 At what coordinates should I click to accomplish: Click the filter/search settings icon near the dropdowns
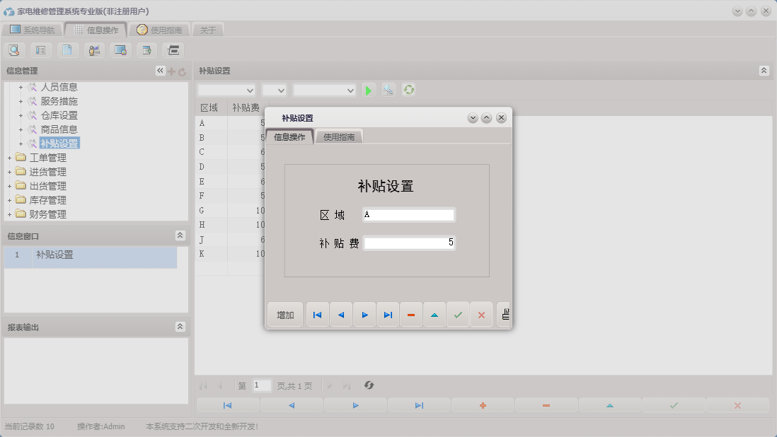[388, 90]
